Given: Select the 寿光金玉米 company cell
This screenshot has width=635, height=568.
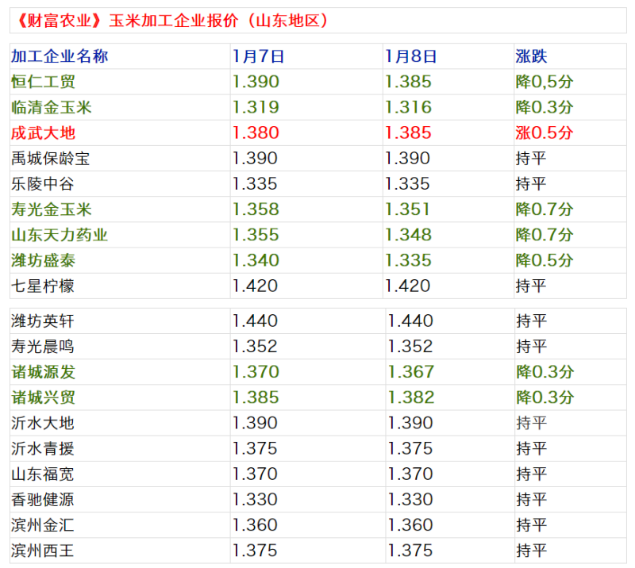Looking at the screenshot, I should point(52,209).
